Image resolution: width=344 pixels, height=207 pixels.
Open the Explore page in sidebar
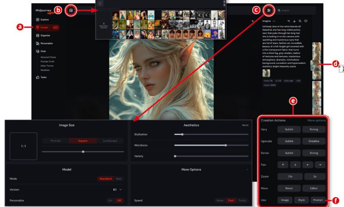pyautogui.click(x=43, y=19)
